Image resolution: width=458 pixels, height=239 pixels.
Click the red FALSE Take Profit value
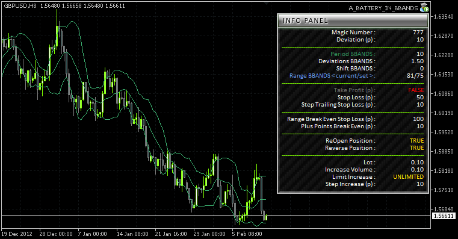[416, 90]
